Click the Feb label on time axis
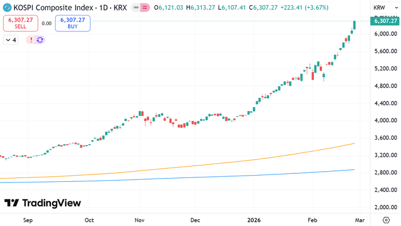 [x=312, y=220]
